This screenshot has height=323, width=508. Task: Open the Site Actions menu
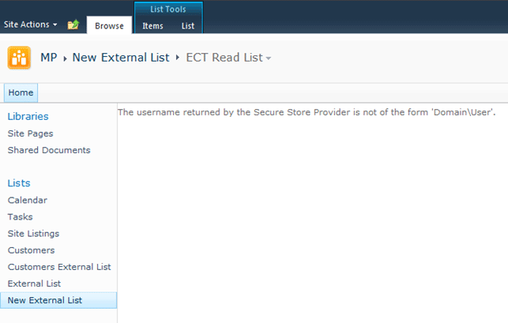(30, 24)
